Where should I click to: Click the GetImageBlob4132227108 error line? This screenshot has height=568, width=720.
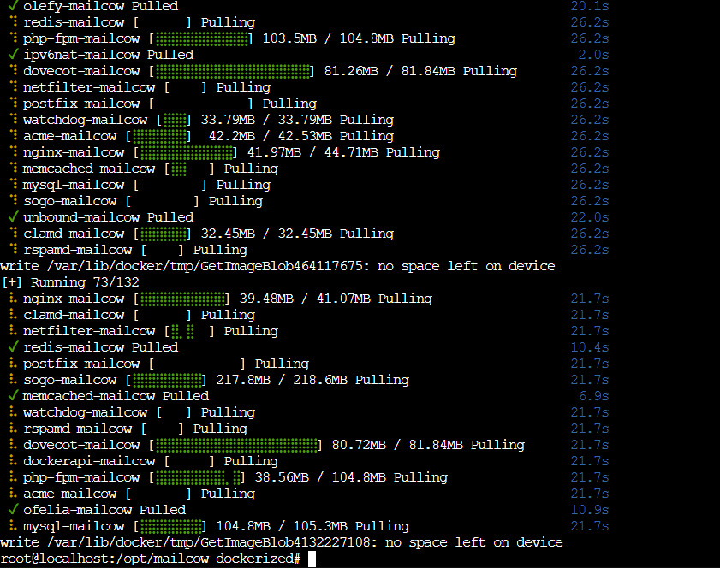(282, 542)
